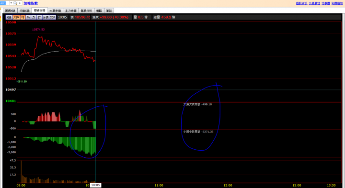Open the first top-right link 個股資訊
Screen dimensions: 345x188
(301, 3)
